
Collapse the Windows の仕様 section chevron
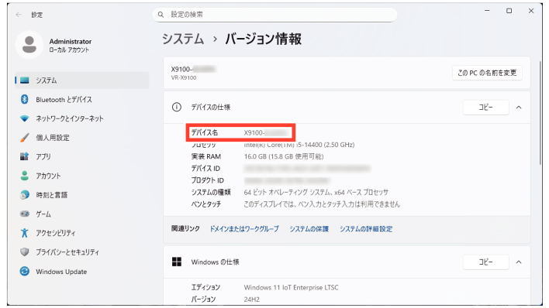click(519, 262)
